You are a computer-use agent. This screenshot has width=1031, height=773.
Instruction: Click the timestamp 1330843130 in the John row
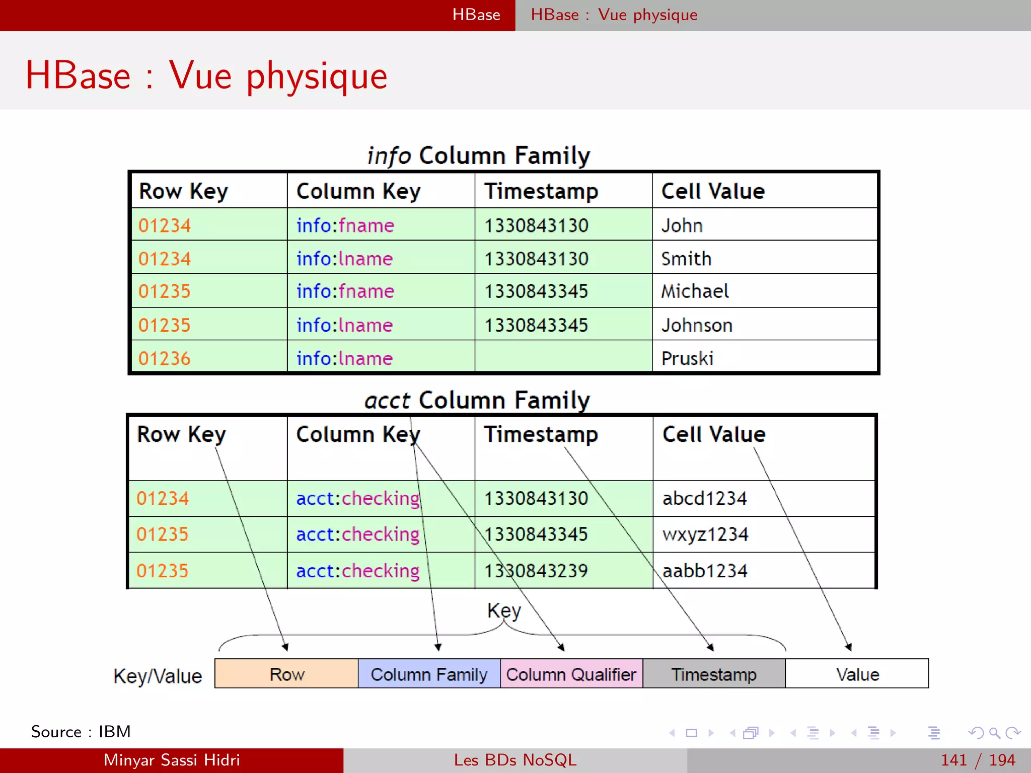(x=536, y=225)
